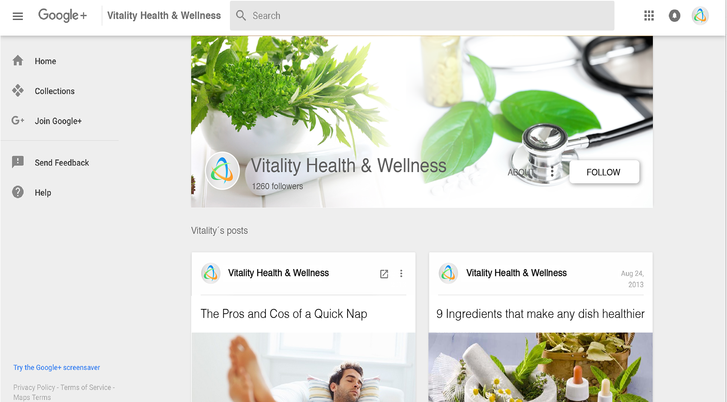Click the Collections icon in the sidebar

click(x=18, y=91)
